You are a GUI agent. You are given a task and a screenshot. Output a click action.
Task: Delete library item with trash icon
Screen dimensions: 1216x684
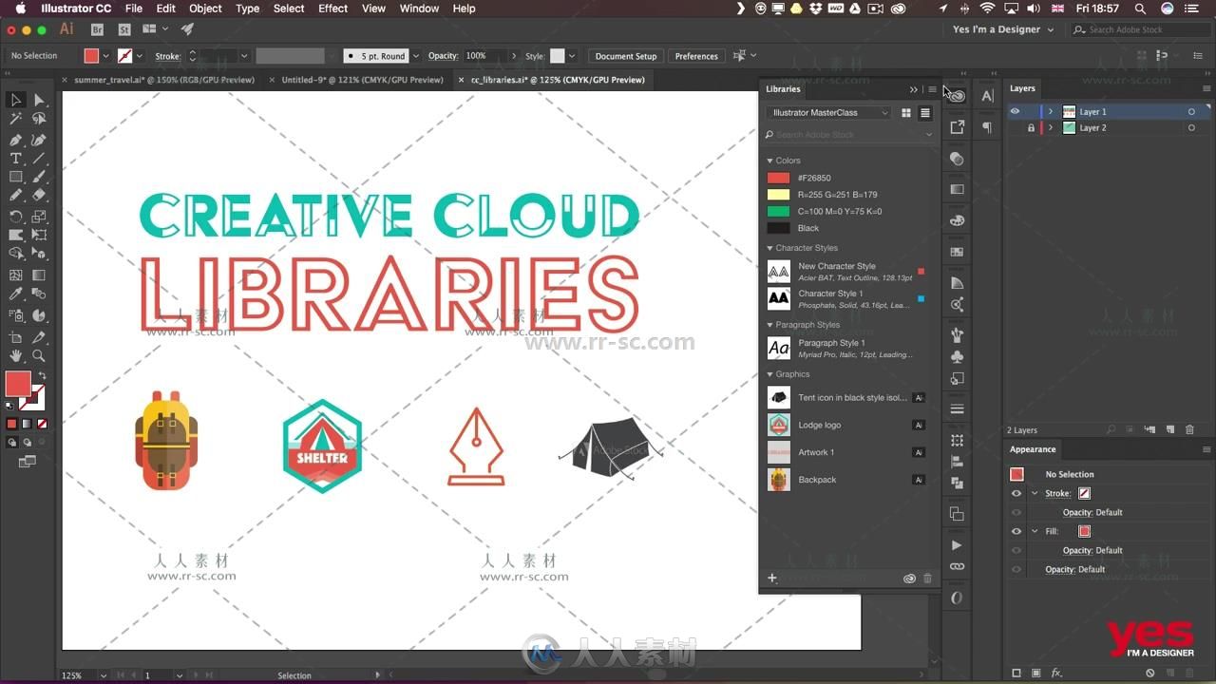tap(928, 578)
